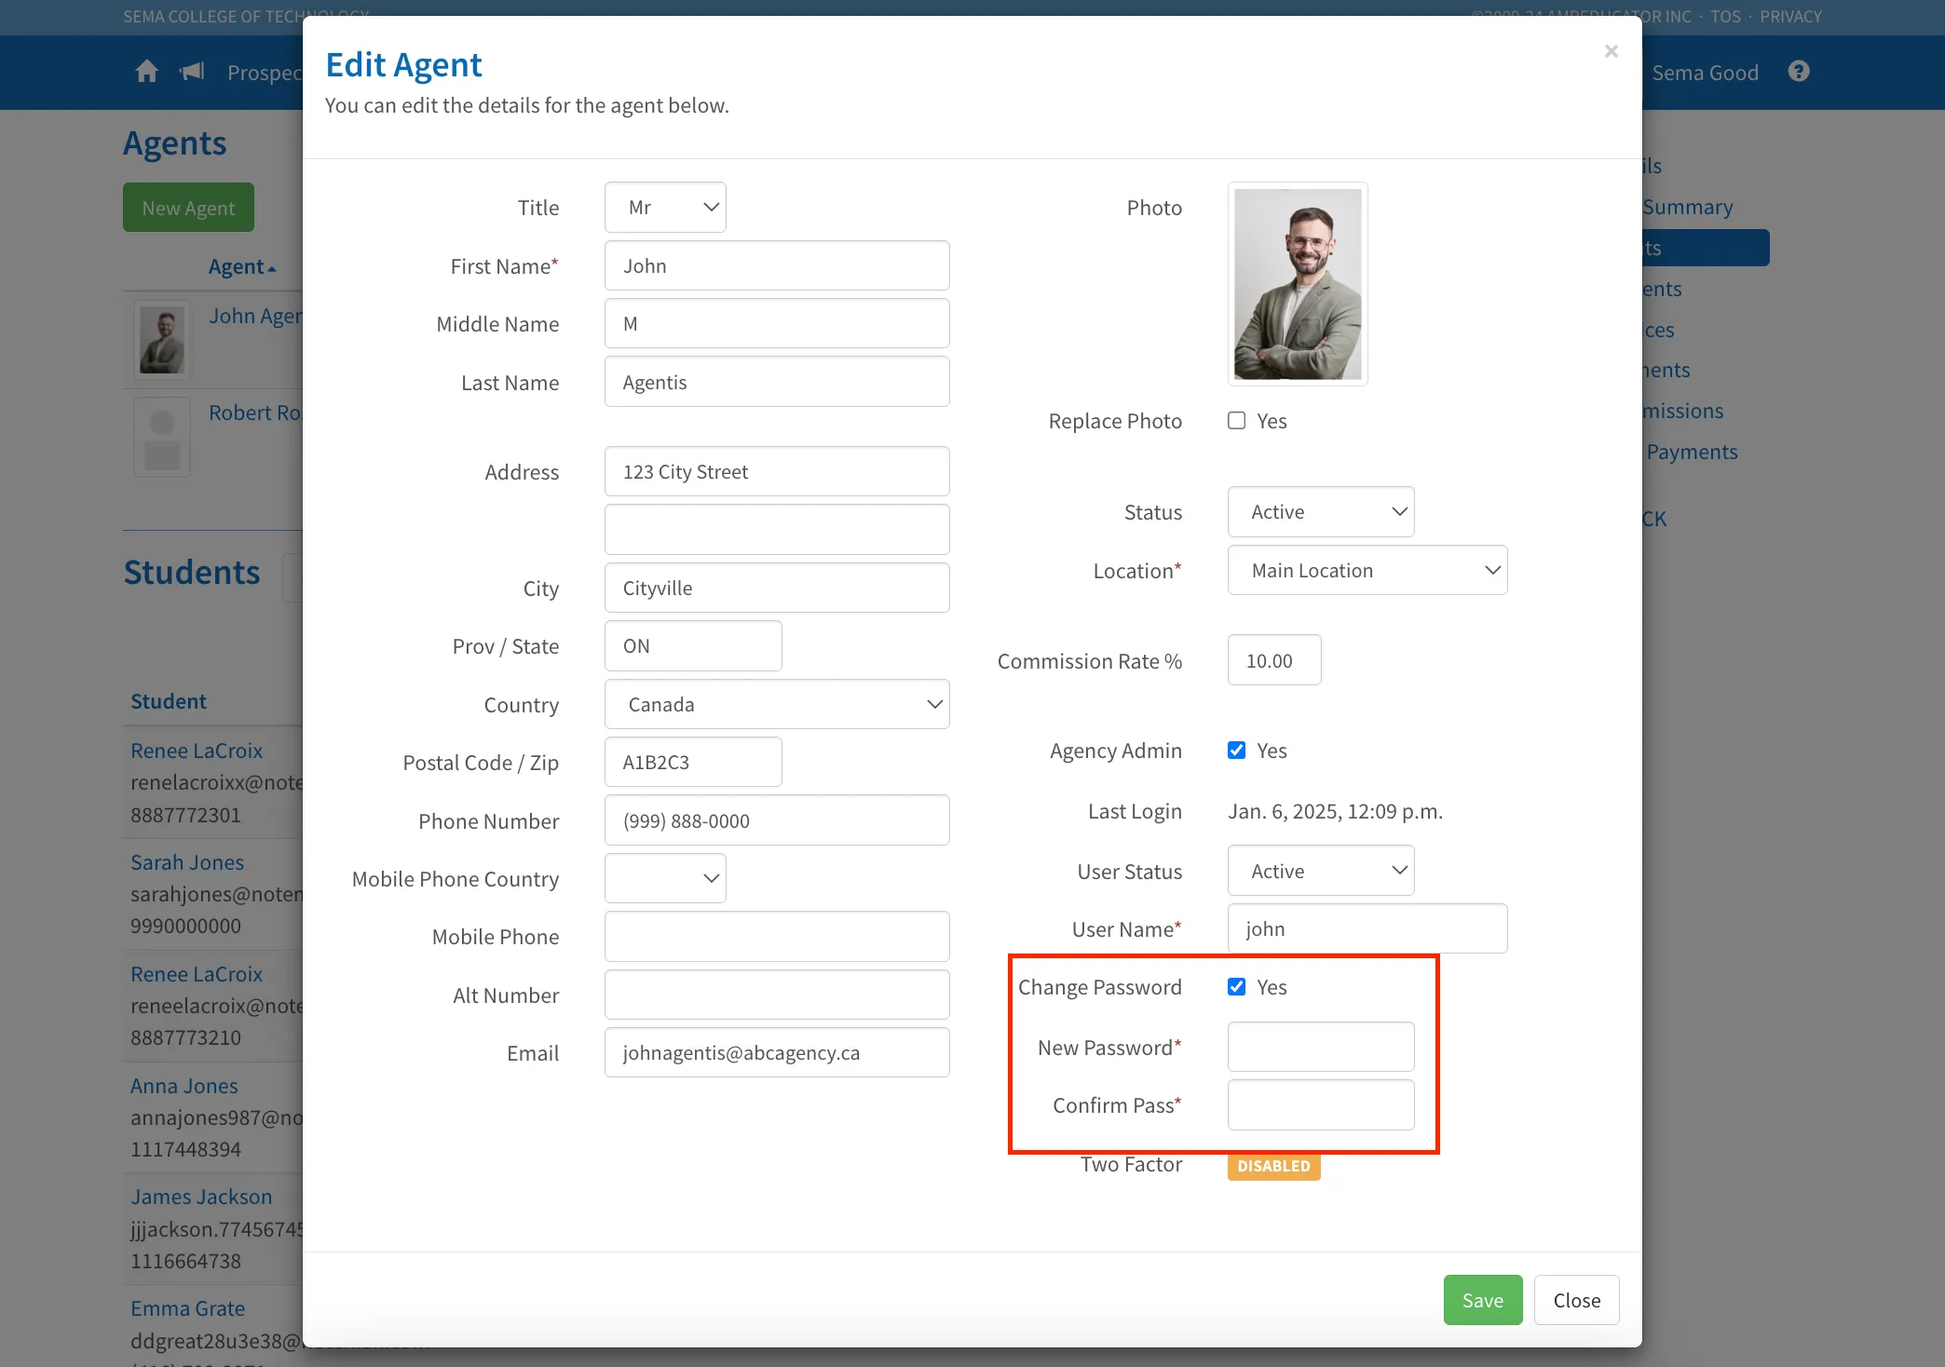Open the Location dropdown
This screenshot has width=1945, height=1367.
click(x=1367, y=570)
